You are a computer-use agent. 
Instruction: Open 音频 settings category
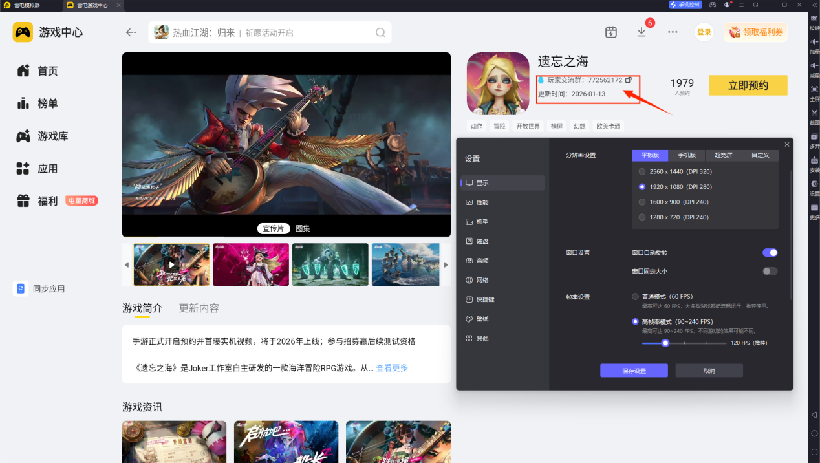point(503,261)
